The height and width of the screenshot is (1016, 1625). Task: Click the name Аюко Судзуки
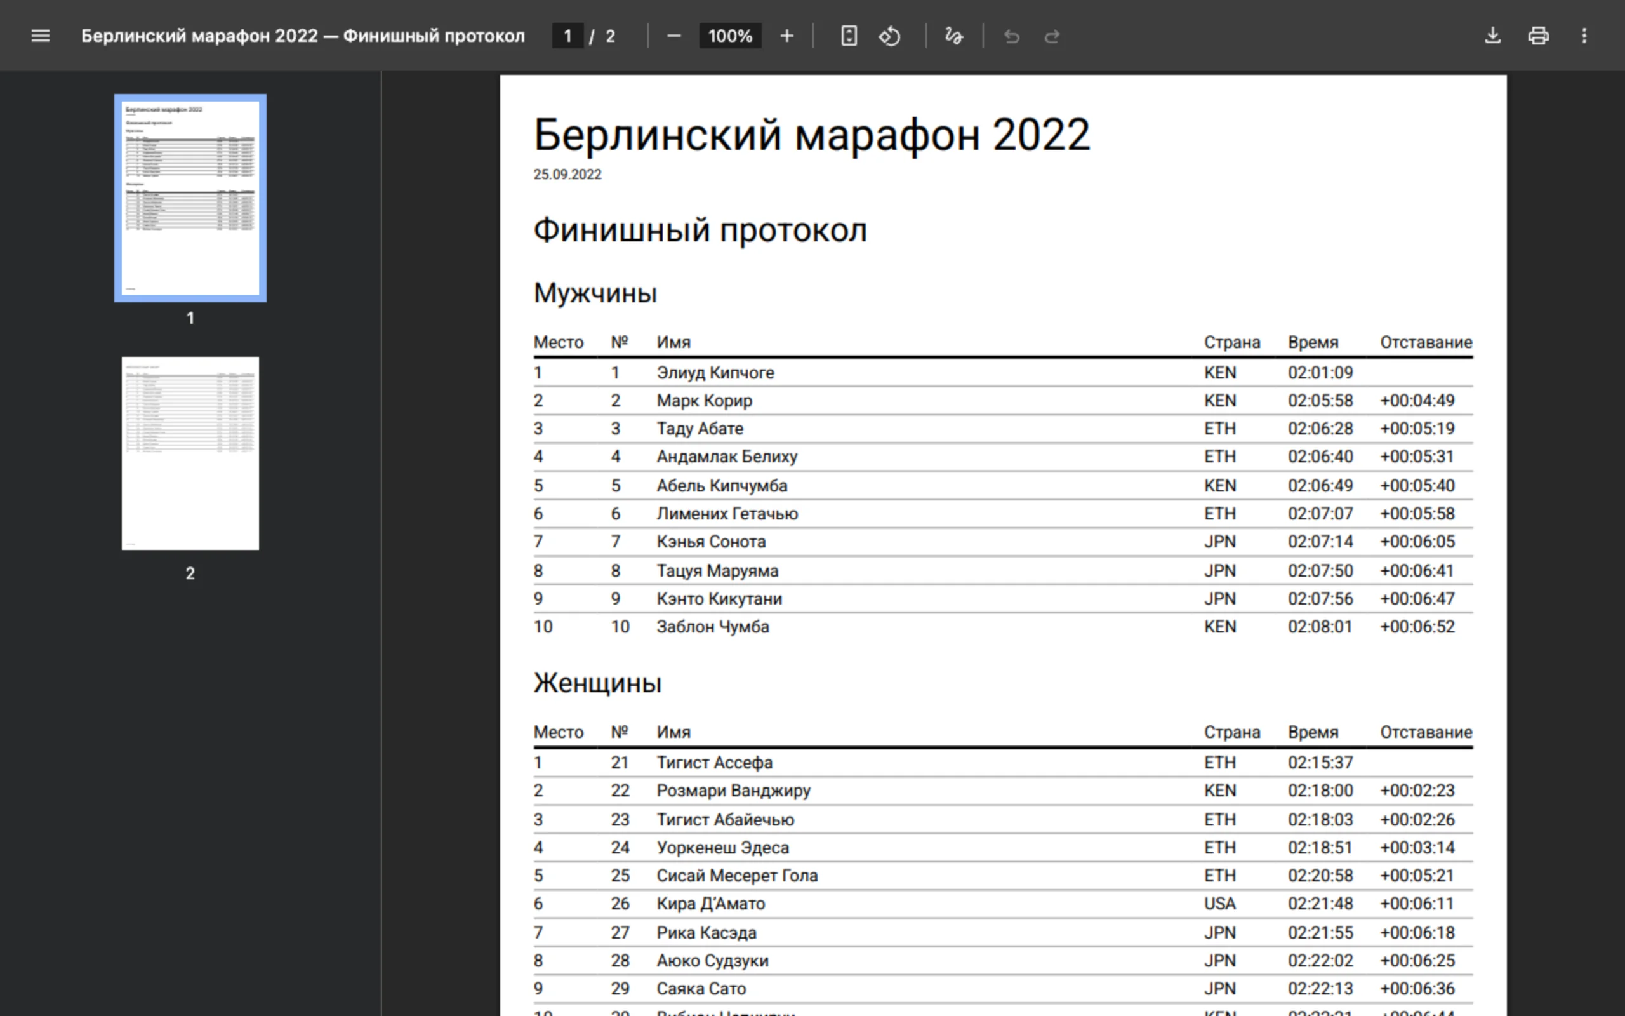(x=712, y=961)
